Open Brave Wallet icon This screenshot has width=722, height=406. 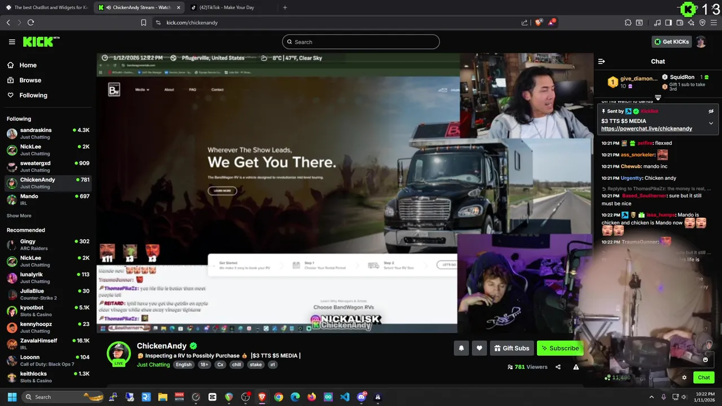[x=680, y=23]
